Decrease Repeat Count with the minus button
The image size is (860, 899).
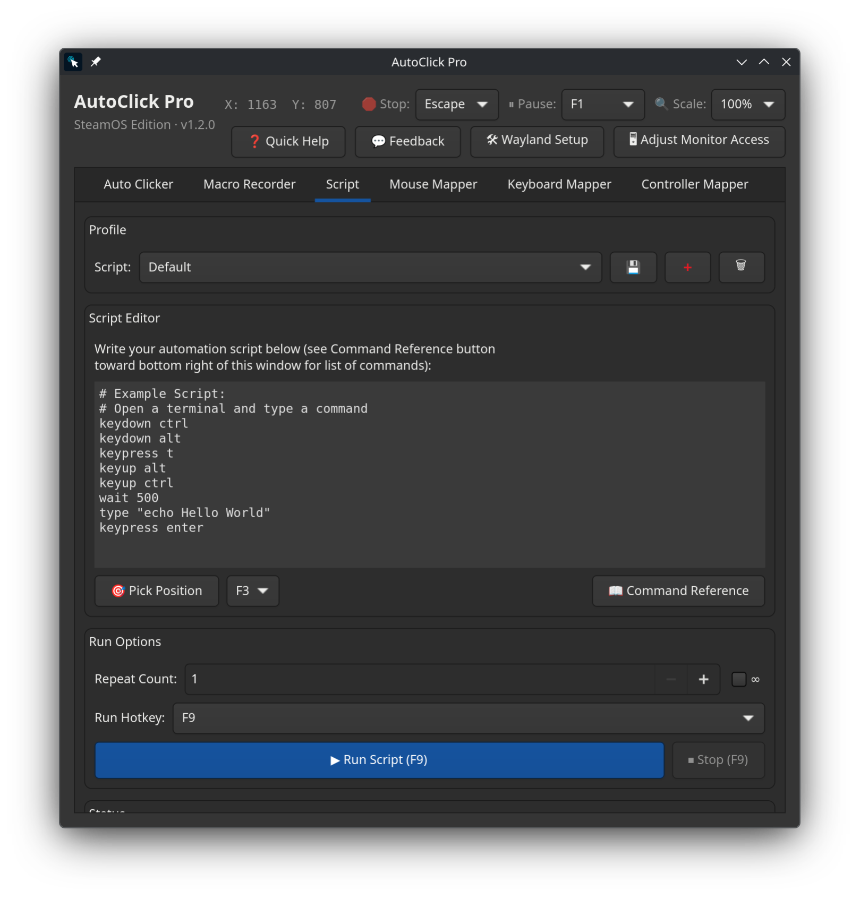[671, 679]
